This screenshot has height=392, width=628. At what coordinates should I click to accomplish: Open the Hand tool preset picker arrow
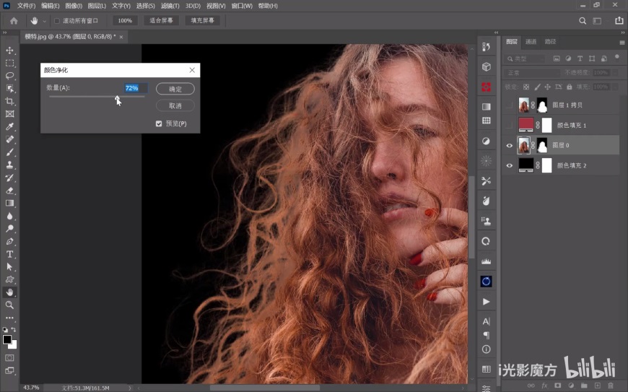(45, 21)
